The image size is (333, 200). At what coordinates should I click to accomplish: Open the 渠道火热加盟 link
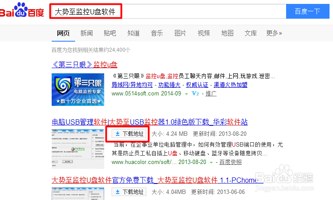click(x=231, y=85)
